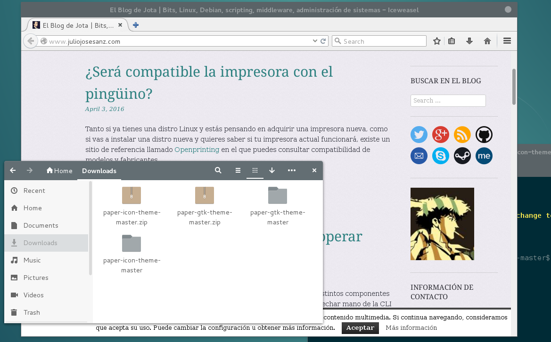
Task: Open Music in the sidebar
Action: (x=46, y=260)
